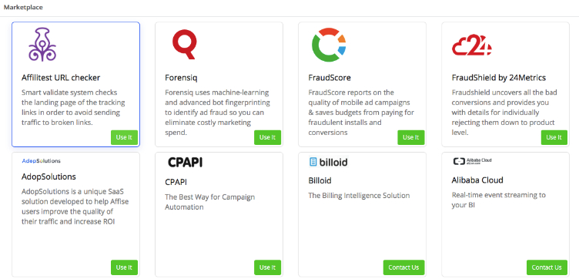Use It button on Affilitest URL checker
The width and height of the screenshot is (579, 279).
(124, 137)
